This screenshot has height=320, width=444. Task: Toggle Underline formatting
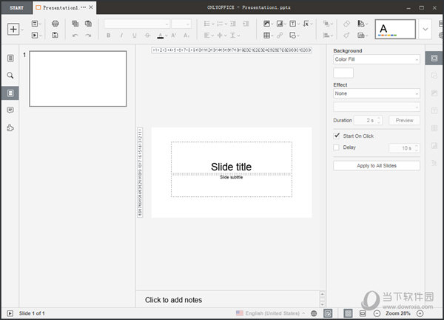pos(134,36)
